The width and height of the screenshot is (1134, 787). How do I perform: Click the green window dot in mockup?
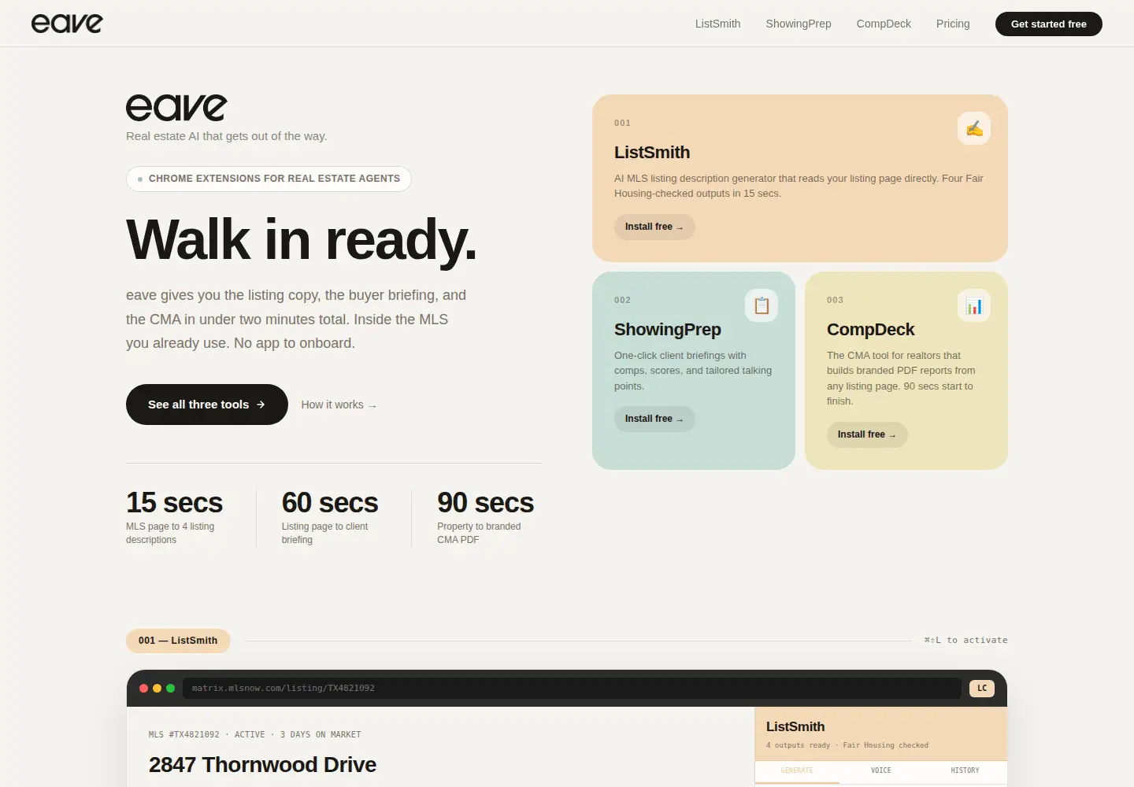point(171,688)
